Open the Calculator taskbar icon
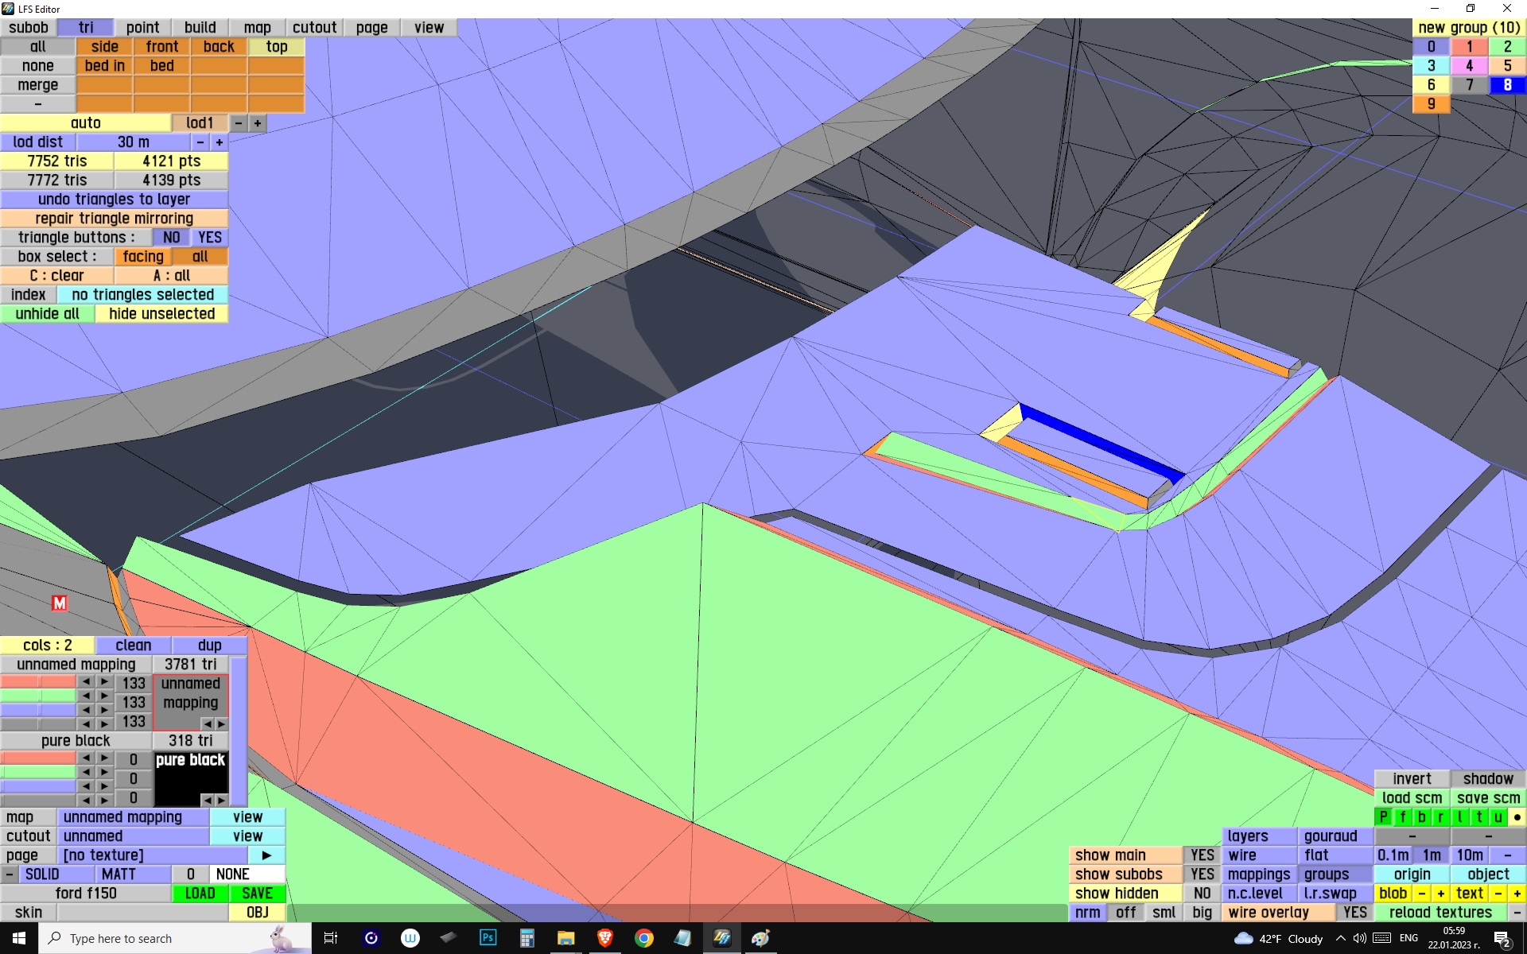This screenshot has height=954, width=1527. coord(526,938)
